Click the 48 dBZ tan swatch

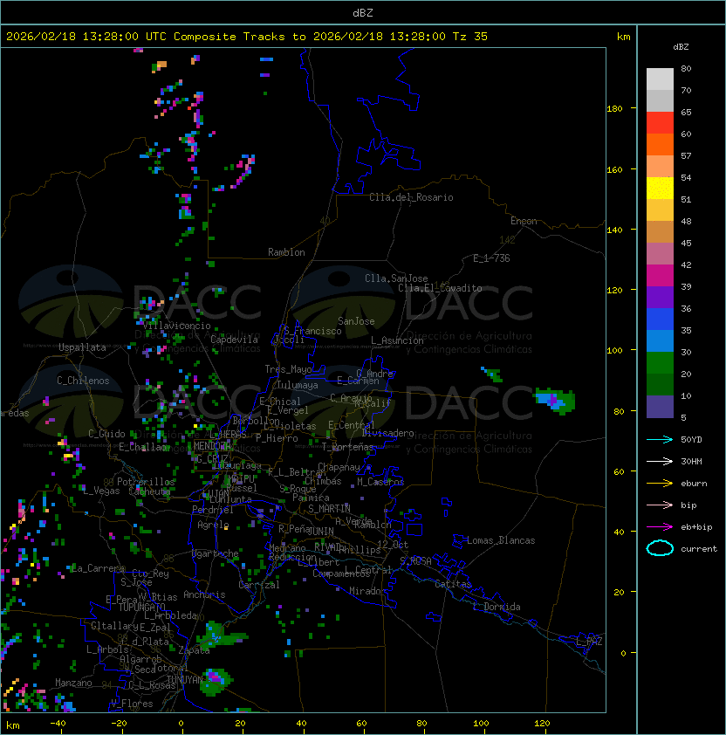[660, 231]
